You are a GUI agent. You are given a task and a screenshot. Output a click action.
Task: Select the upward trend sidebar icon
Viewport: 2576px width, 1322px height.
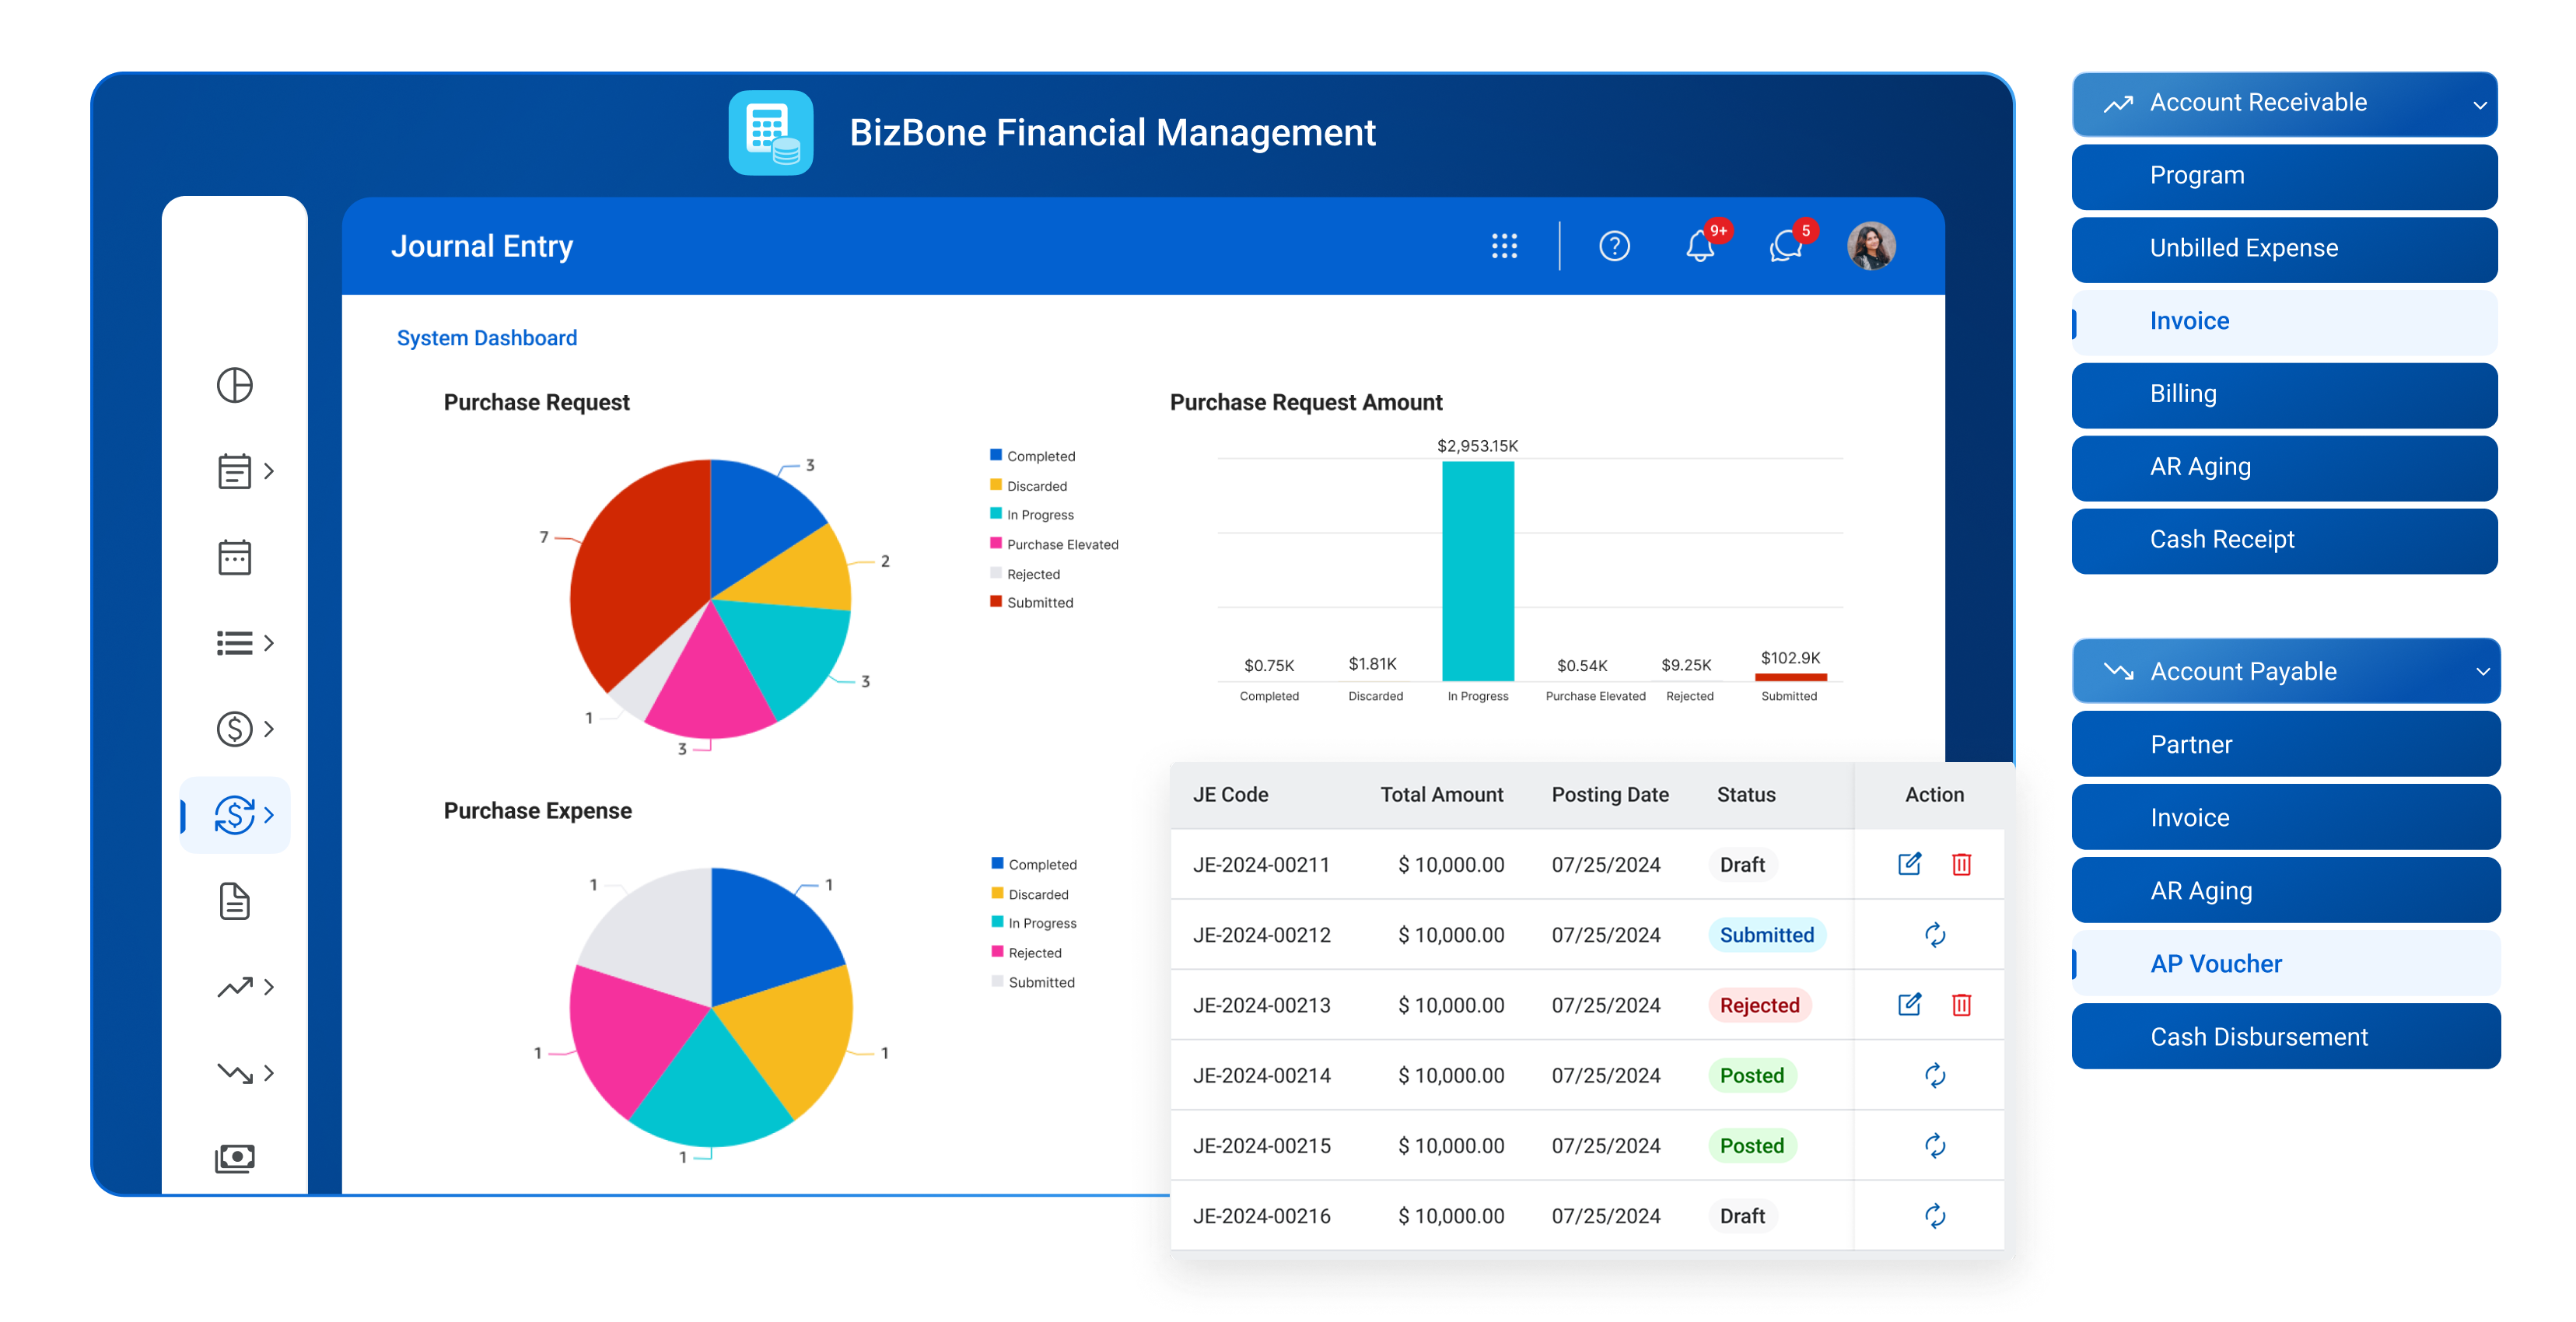[x=235, y=987]
